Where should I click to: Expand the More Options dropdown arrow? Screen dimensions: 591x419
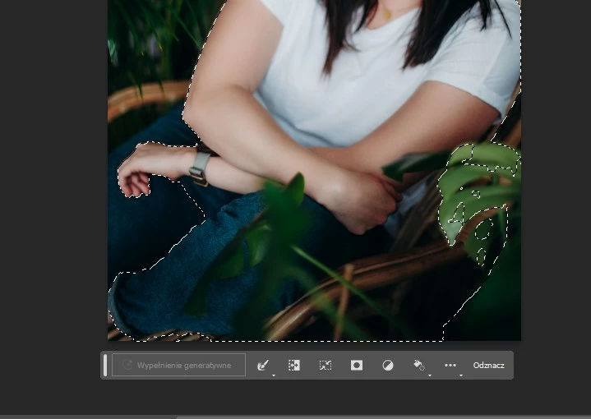pyautogui.click(x=461, y=375)
